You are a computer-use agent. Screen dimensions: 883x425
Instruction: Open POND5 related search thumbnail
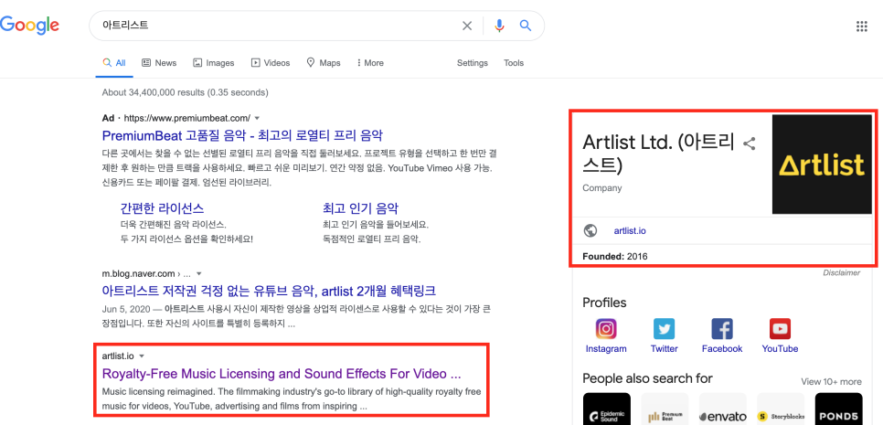(x=838, y=409)
